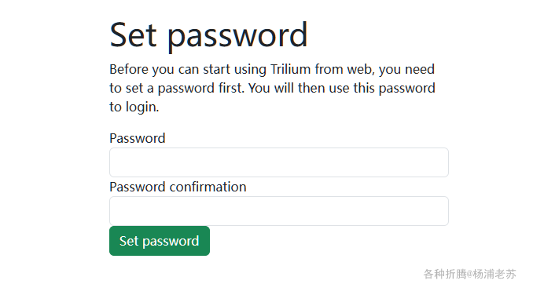Click the word "login" in the description

click(141, 107)
